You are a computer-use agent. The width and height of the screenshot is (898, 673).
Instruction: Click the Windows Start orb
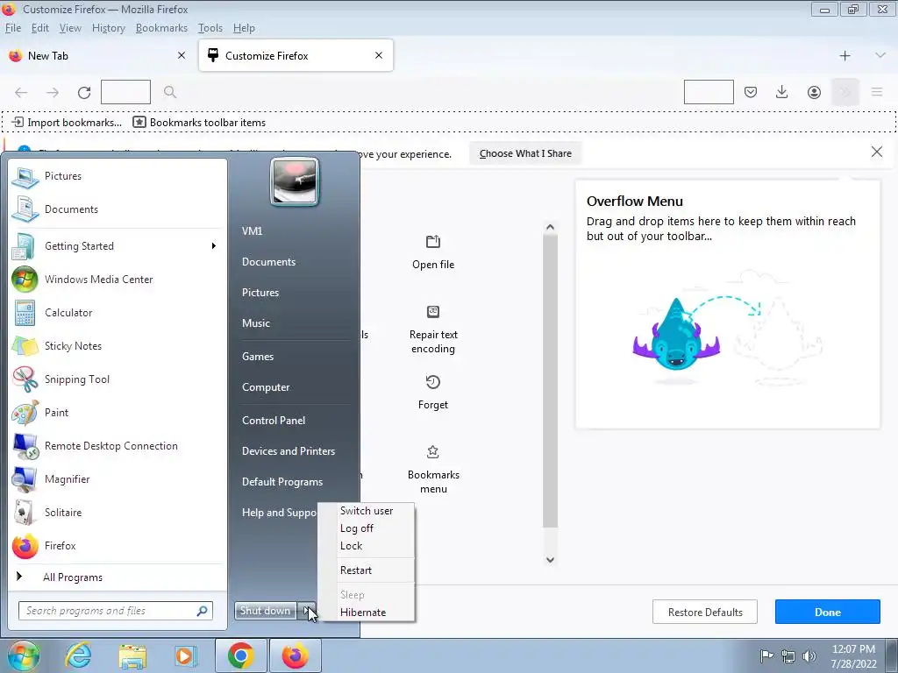click(x=23, y=655)
